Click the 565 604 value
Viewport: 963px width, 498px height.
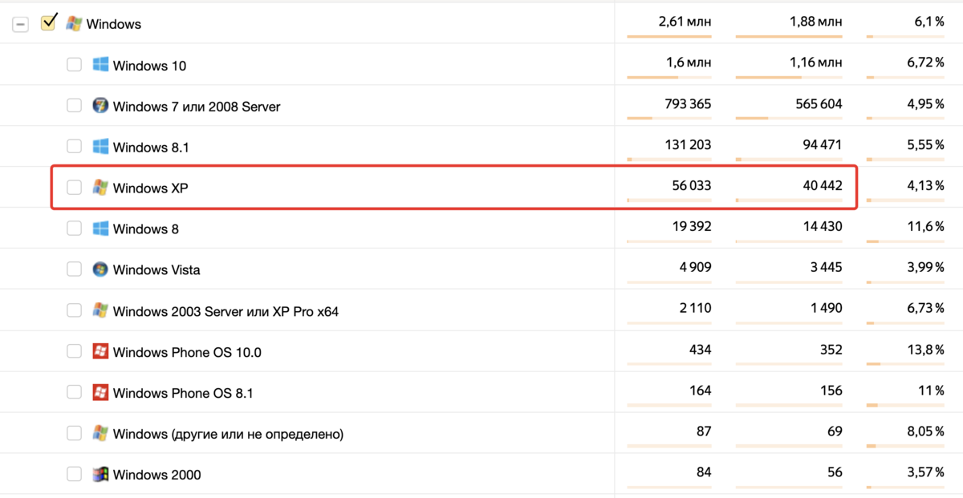point(819,103)
